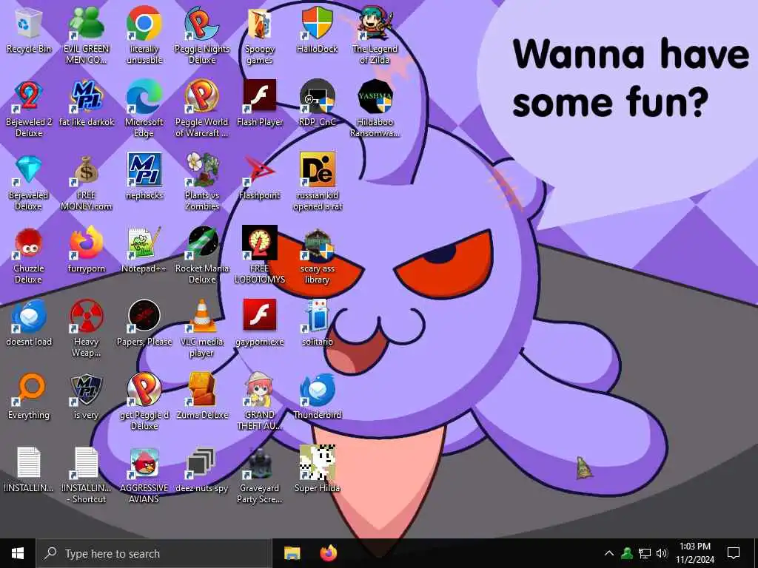Click the small witch hat on wallpaper
The width and height of the screenshot is (758, 568).
pyautogui.click(x=584, y=467)
